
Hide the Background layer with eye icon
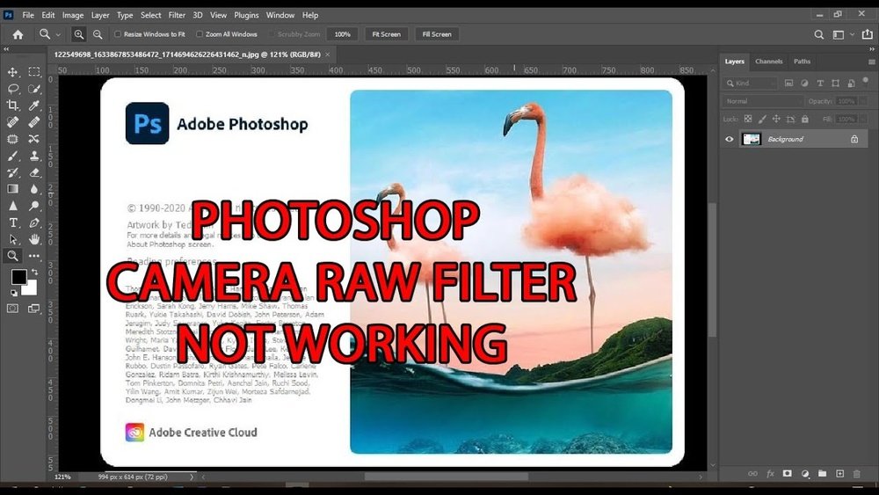(x=730, y=139)
